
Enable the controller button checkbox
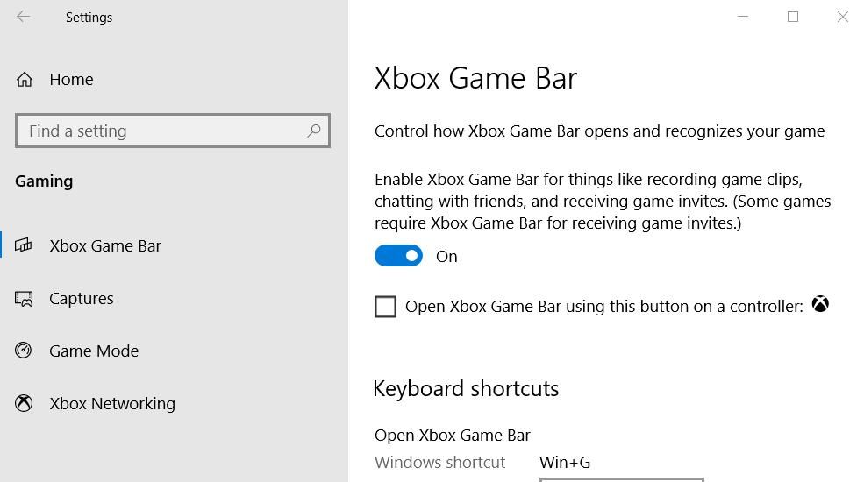[385, 307]
